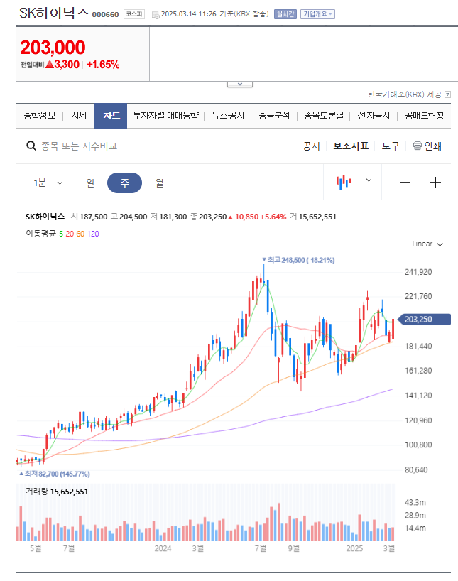Expand the chart type dropdown arrow
458x581 pixels.
tap(369, 180)
